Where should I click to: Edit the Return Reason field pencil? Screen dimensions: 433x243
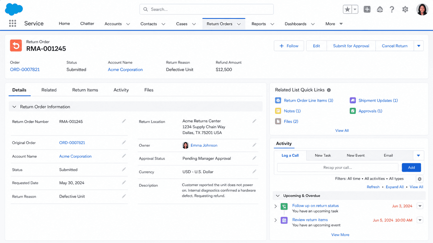(x=124, y=196)
